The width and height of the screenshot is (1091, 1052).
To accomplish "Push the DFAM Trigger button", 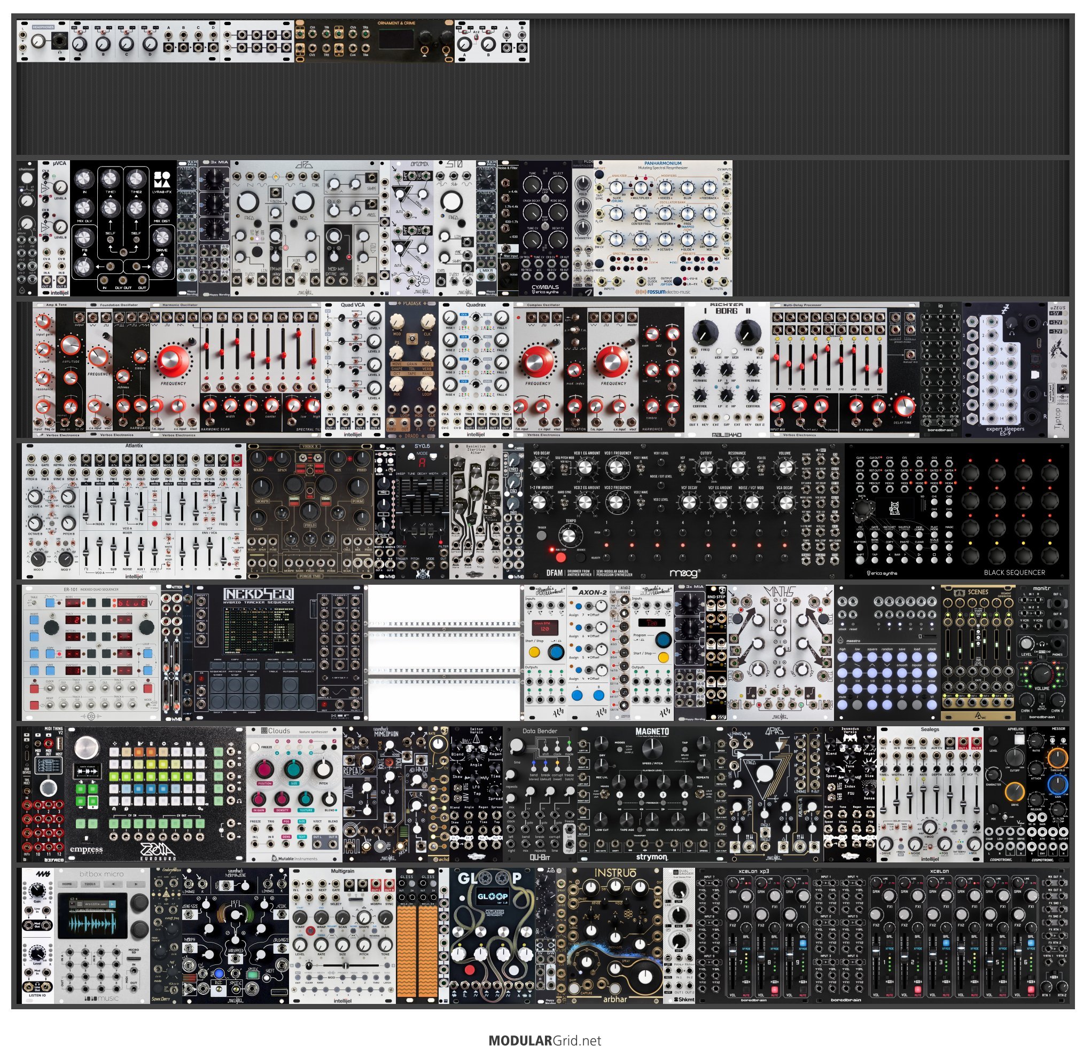I will [541, 536].
